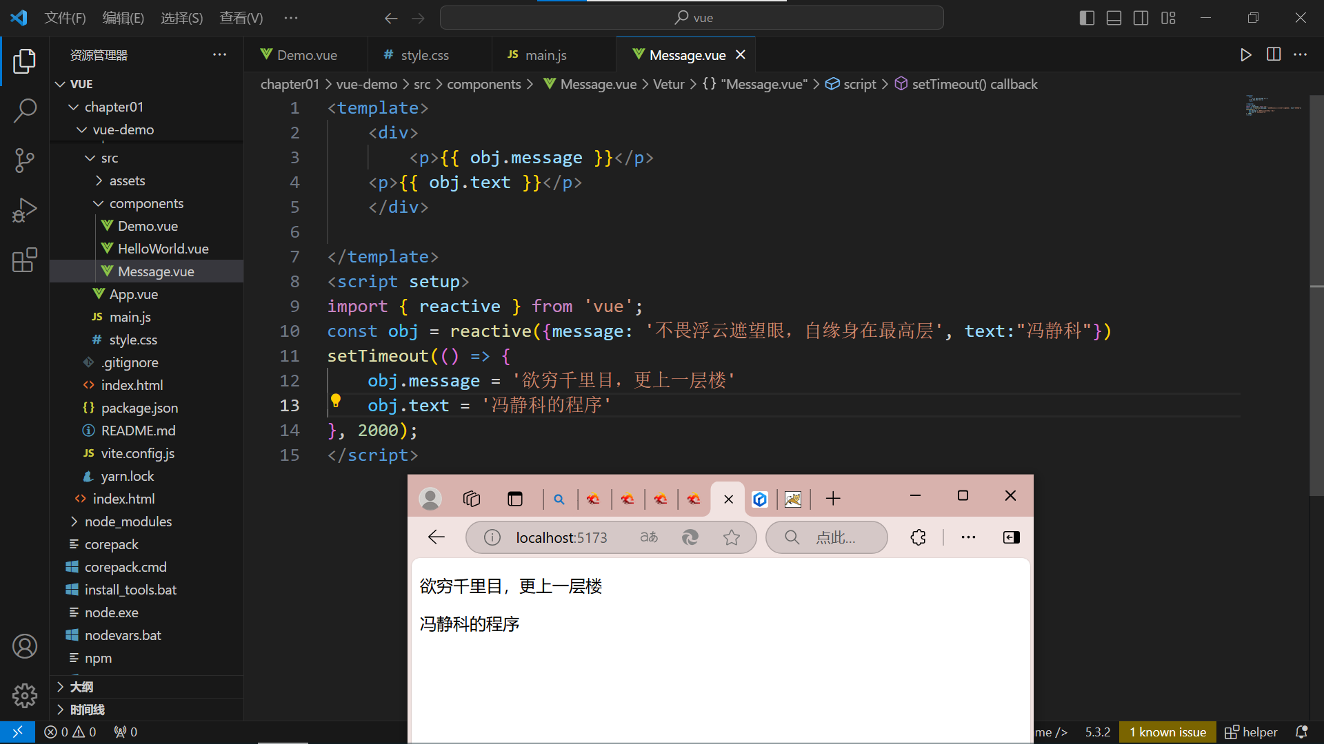Open notifications bell in status bar

tap(1301, 732)
